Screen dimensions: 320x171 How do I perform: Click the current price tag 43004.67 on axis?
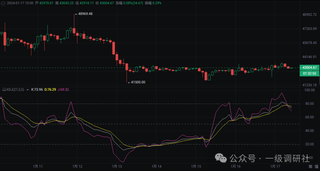pyautogui.click(x=309, y=68)
